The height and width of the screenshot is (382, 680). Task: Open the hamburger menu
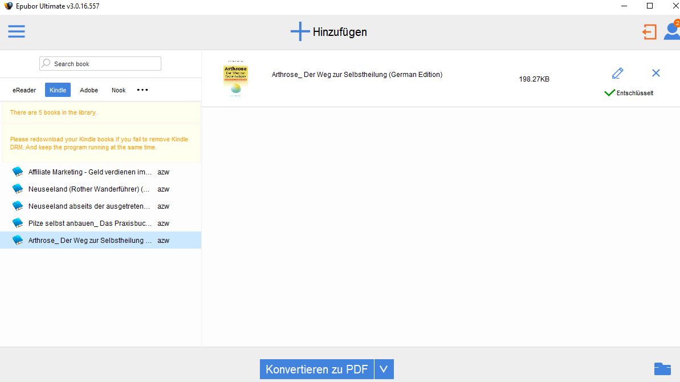[x=16, y=31]
